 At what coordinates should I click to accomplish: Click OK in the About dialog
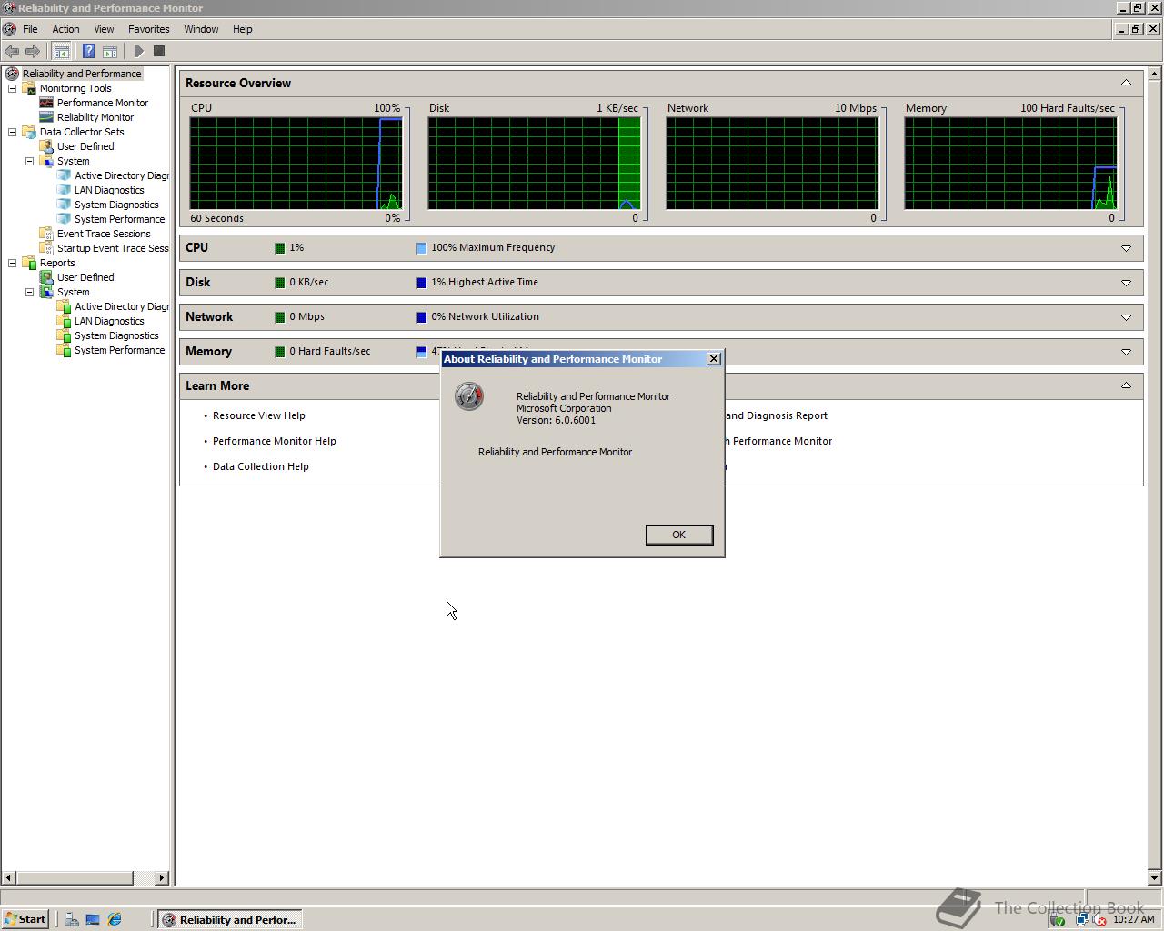679,535
